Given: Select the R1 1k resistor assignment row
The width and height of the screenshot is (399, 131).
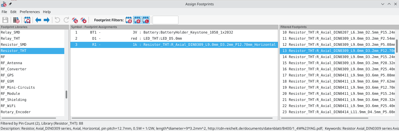Looking at the screenshot, I should [x=174, y=44].
